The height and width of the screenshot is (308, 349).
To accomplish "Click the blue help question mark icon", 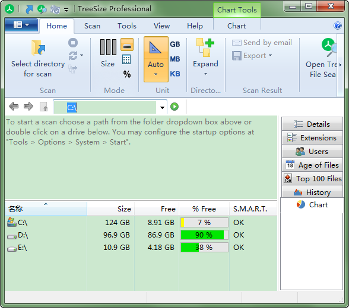I will [x=337, y=25].
